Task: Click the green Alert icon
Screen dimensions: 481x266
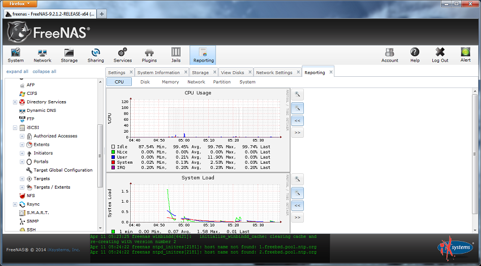Action: point(465,55)
